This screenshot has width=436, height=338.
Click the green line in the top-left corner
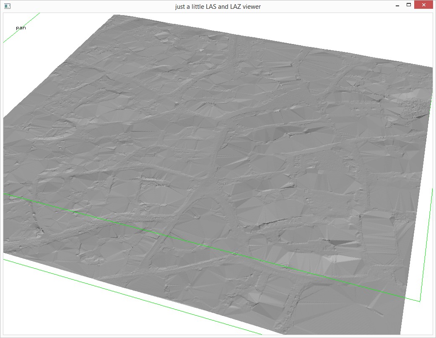click(21, 28)
